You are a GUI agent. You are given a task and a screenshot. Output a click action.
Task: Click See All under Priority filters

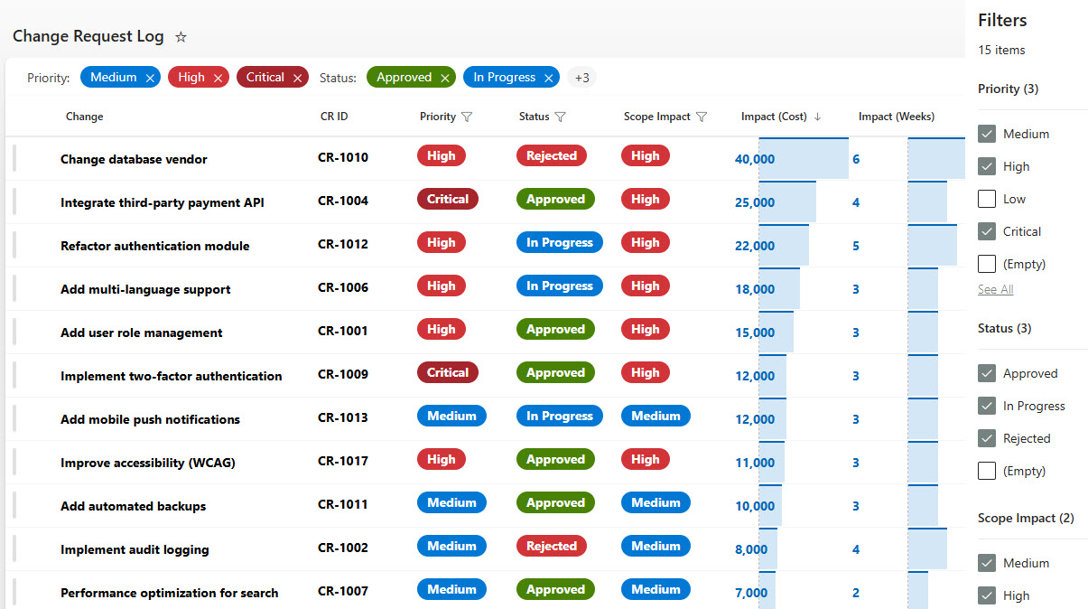995,289
